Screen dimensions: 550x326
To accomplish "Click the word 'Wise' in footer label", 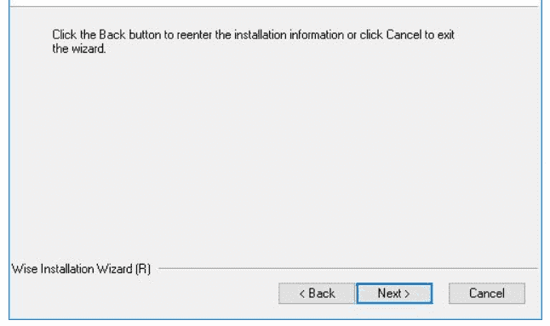I will (25, 269).
